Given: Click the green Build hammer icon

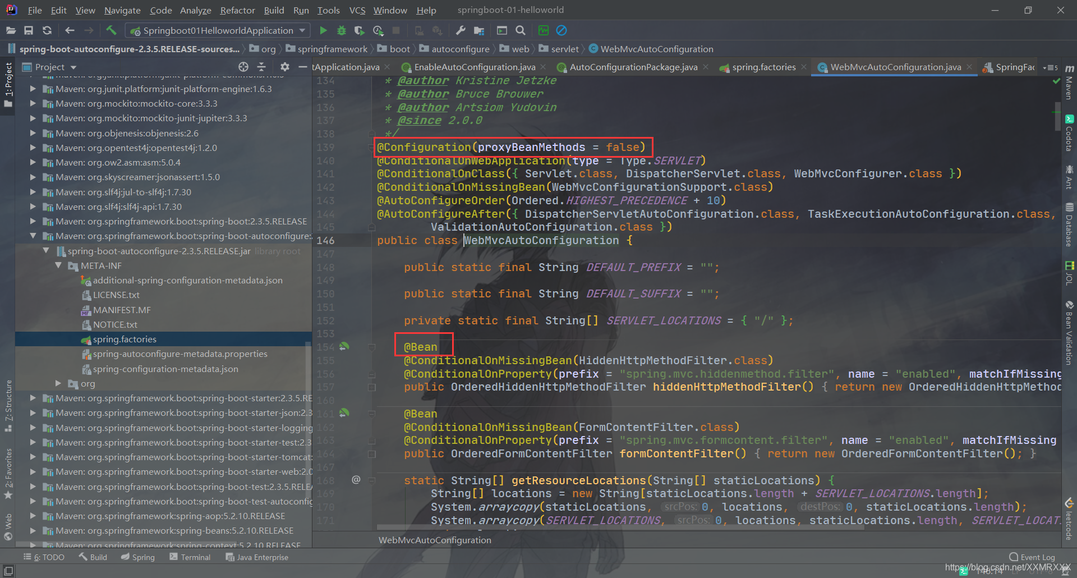Looking at the screenshot, I should [x=111, y=30].
